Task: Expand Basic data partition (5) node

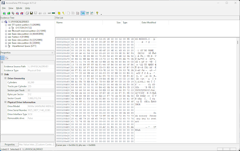Action: pos(6,40)
